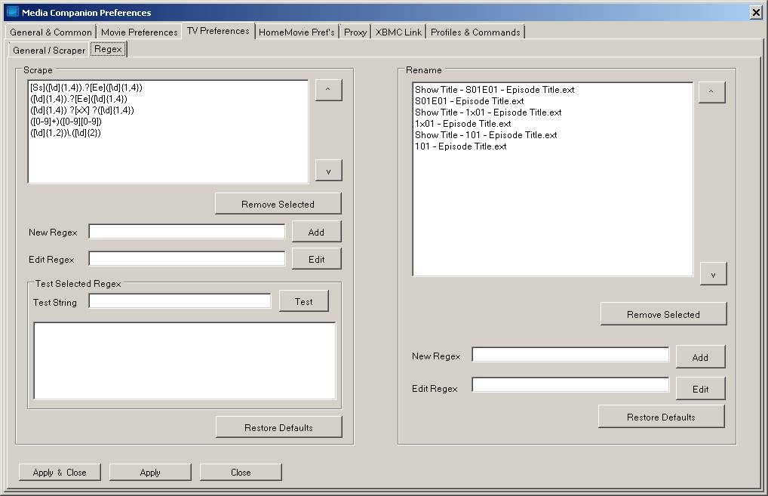The height and width of the screenshot is (496, 768).
Task: Focus the Rename Edit Regex field
Action: pos(570,385)
